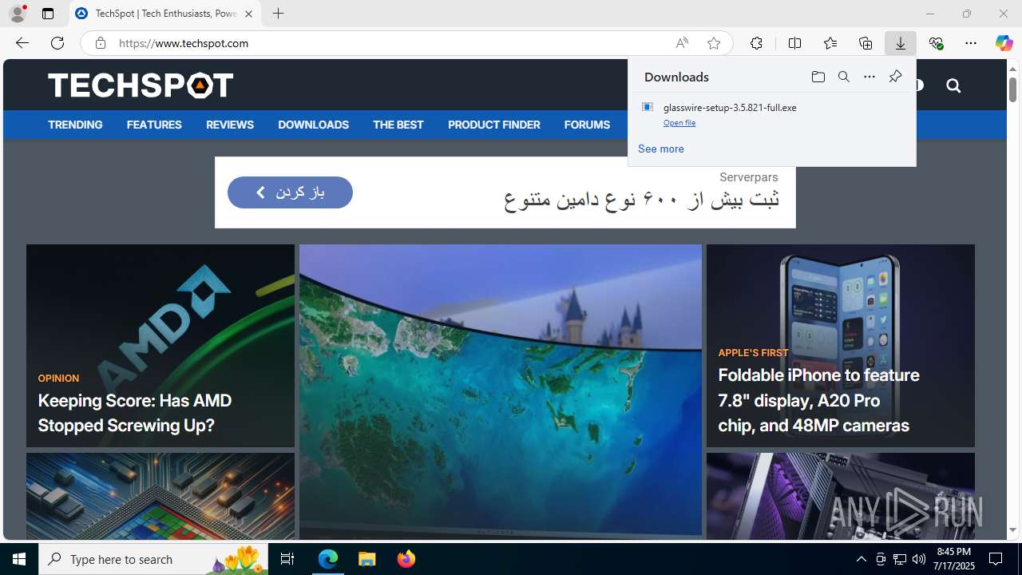Open the Foldable iPhone article
This screenshot has width=1022, height=575.
click(841, 346)
